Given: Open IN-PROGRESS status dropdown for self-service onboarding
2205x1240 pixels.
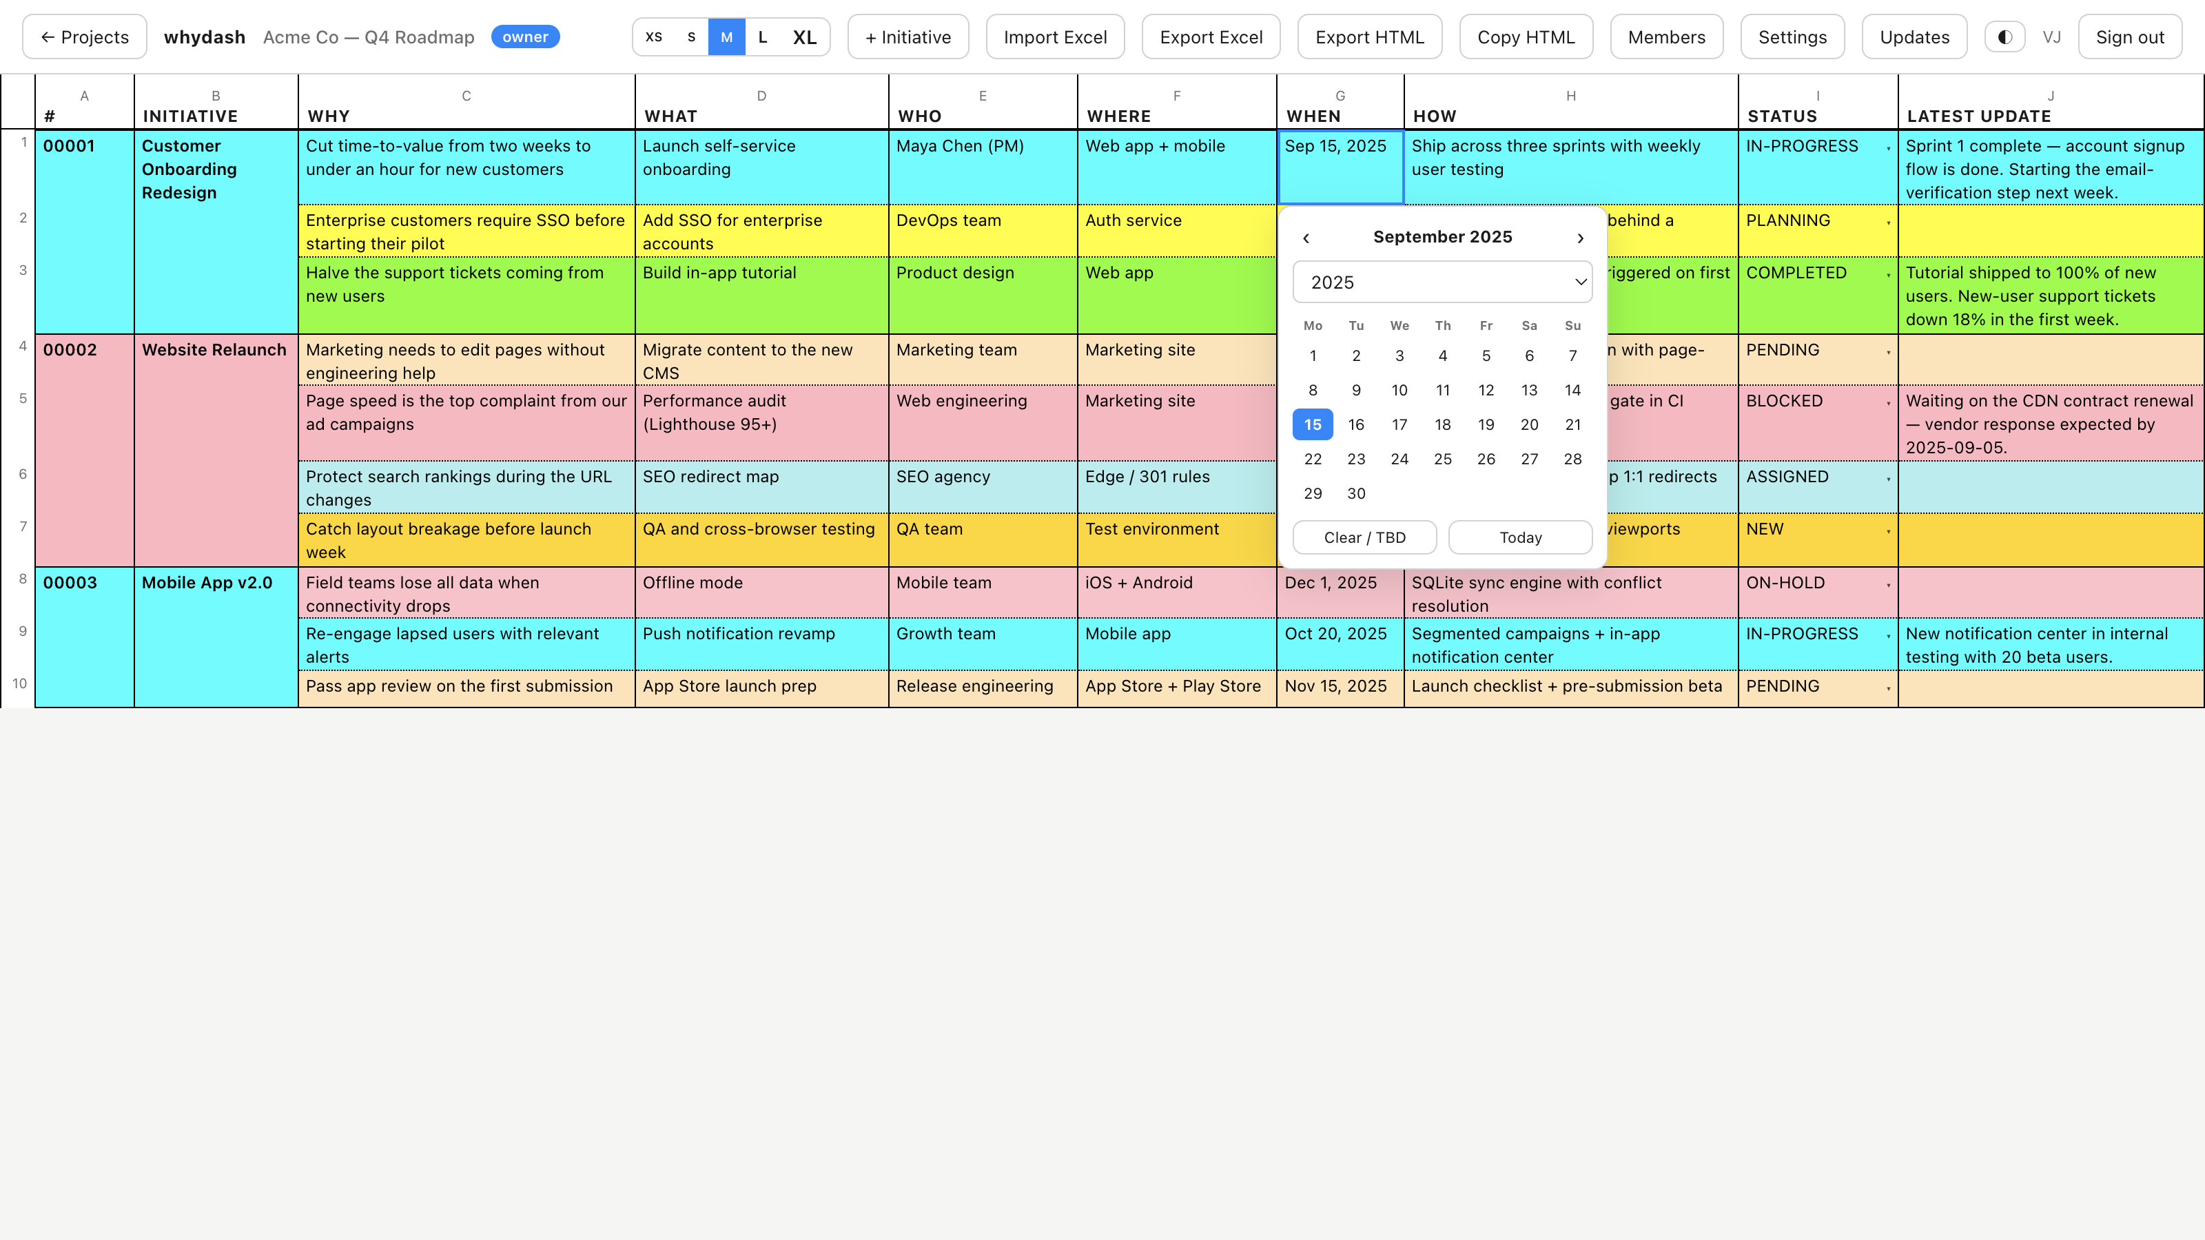Looking at the screenshot, I should coord(1888,148).
